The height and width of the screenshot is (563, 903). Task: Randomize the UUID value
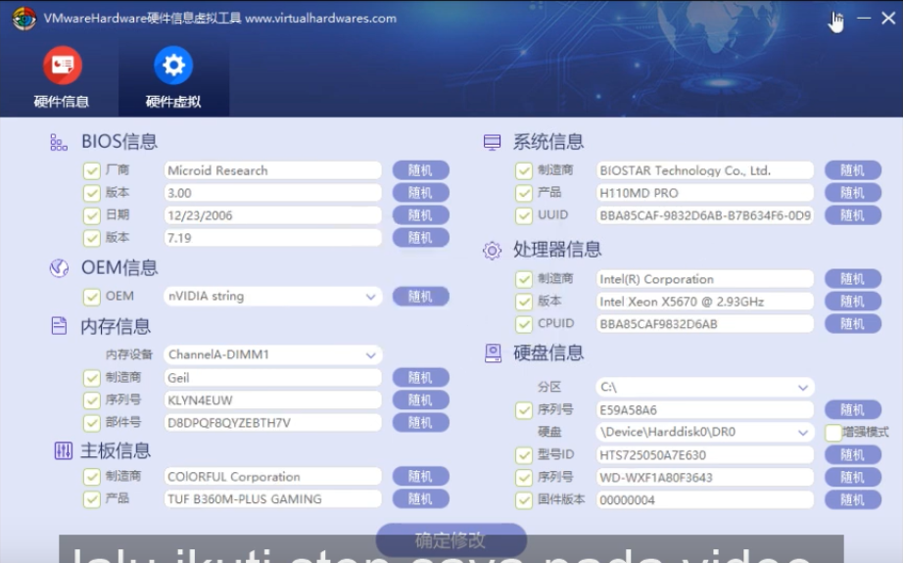[853, 215]
